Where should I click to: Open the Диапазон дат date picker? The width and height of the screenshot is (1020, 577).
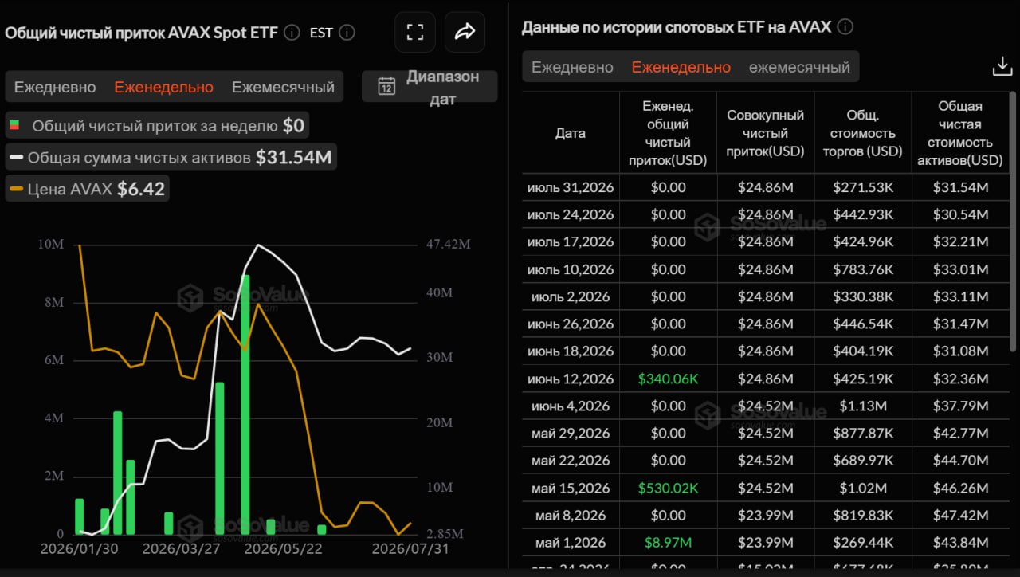coord(430,87)
